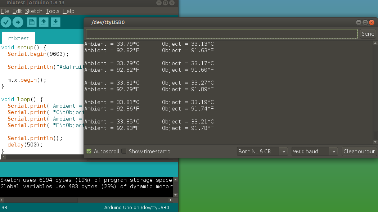Clear output of the serial monitor
The width and height of the screenshot is (378, 212).
point(359,151)
